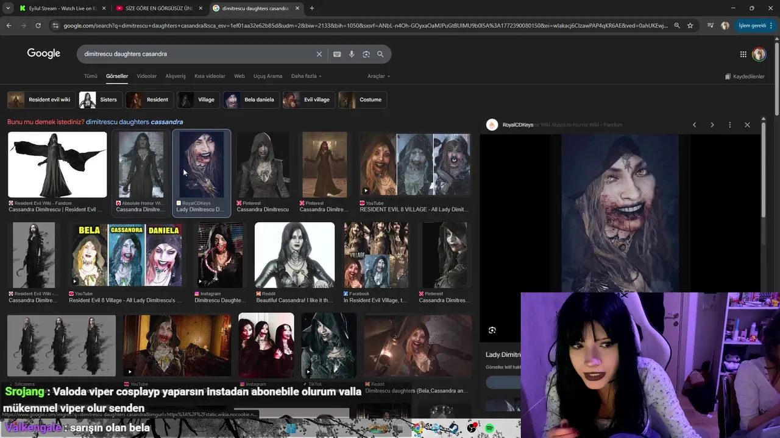Image resolution: width=780 pixels, height=438 pixels.
Task: Click the main page vertical scrollbar
Action: (776, 79)
